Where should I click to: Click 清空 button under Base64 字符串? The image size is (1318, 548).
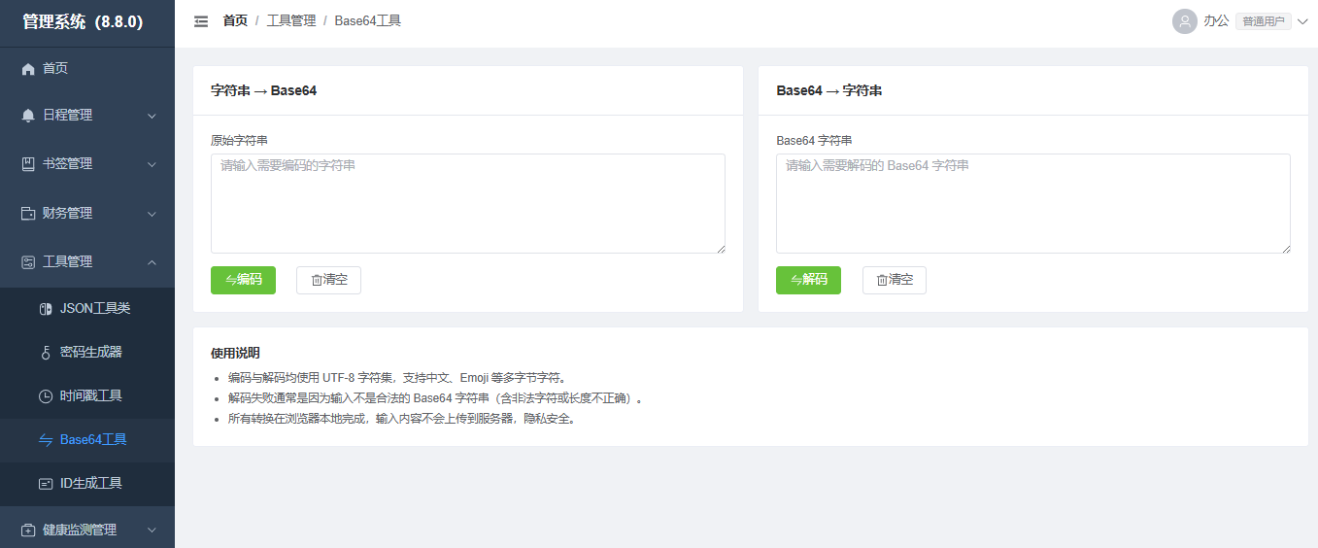(x=895, y=280)
